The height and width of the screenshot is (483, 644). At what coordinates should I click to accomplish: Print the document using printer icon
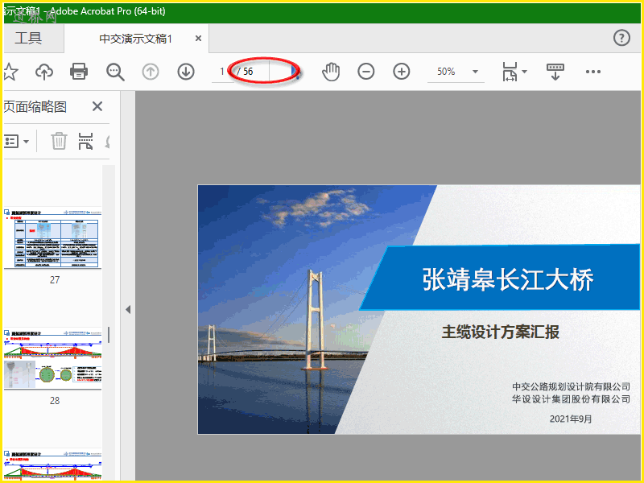tap(79, 72)
